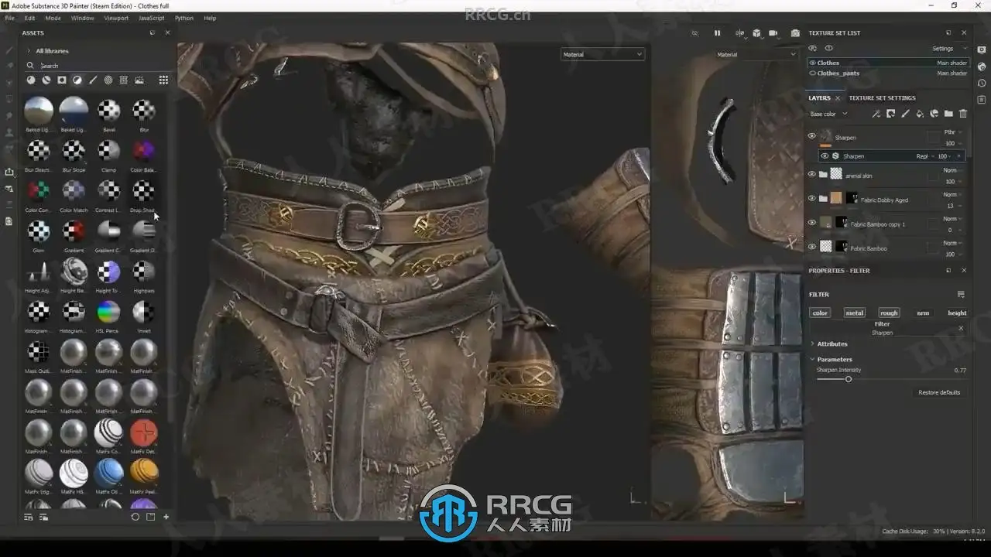Hide the animal skin folder layer

click(x=811, y=174)
